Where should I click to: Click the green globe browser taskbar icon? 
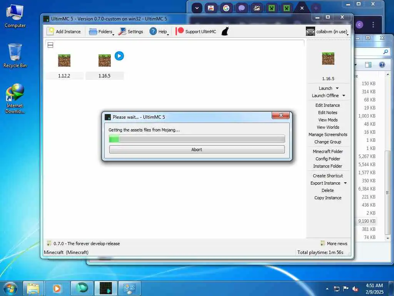click(82, 288)
